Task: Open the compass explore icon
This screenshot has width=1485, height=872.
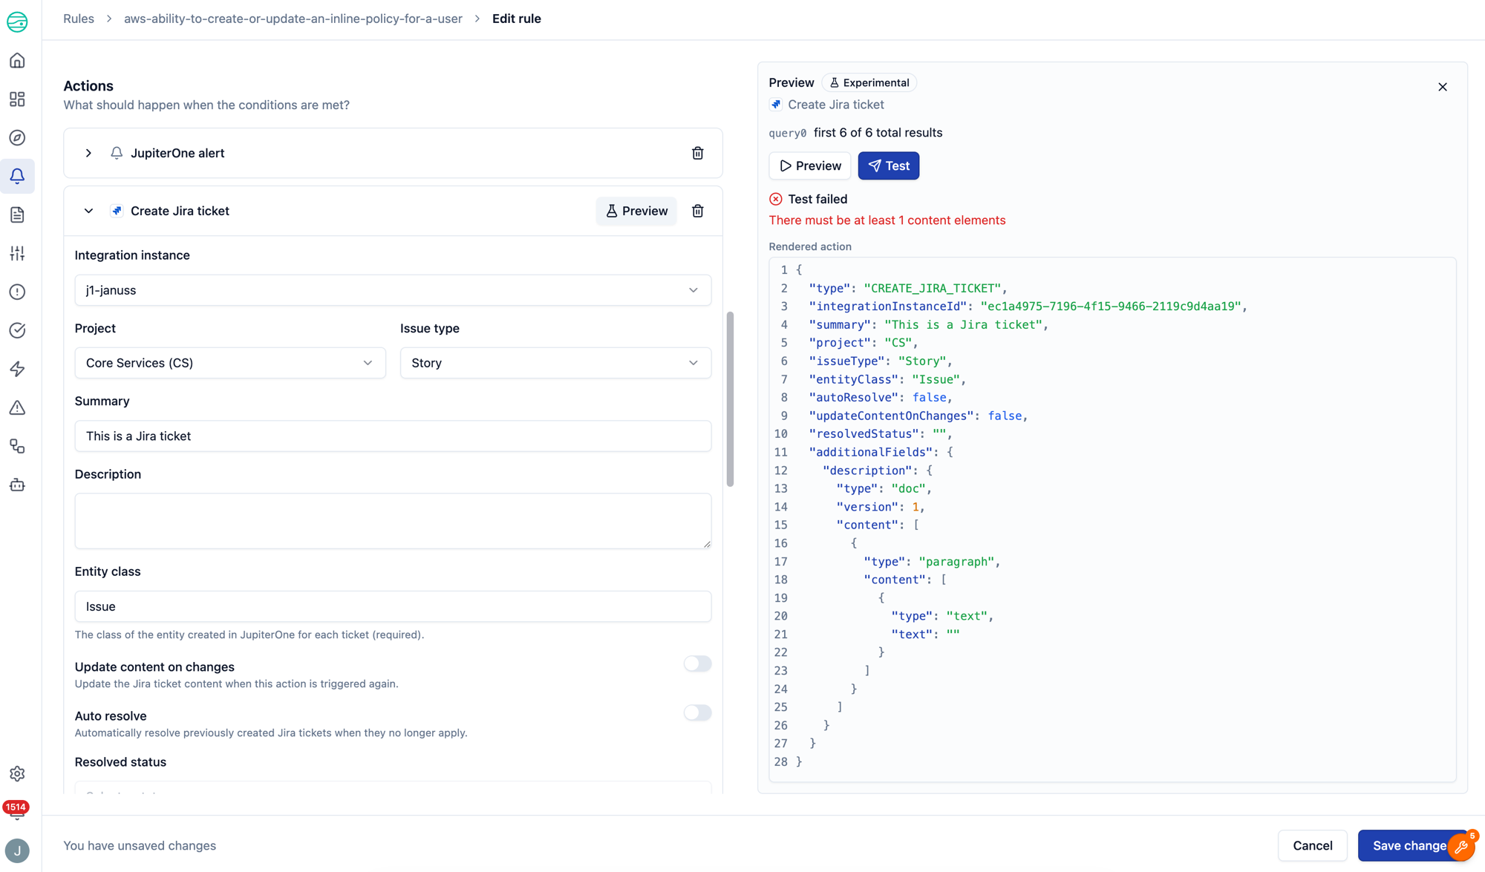Action: [17, 138]
